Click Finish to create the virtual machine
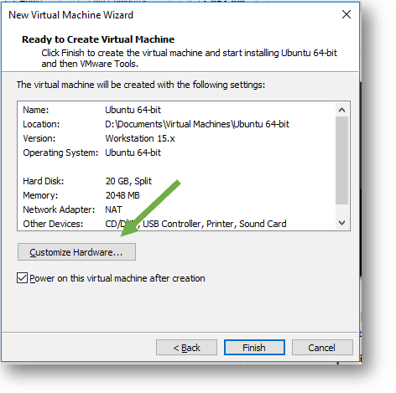Screen dimensions: 396x393 coord(254,348)
